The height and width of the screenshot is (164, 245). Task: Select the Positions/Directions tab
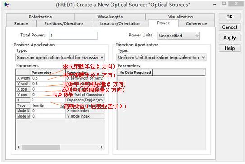pos(64,23)
